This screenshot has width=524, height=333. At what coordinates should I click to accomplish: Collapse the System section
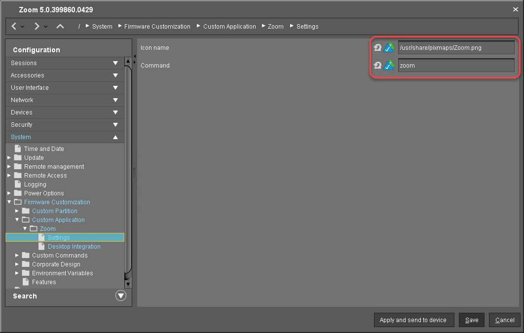115,137
